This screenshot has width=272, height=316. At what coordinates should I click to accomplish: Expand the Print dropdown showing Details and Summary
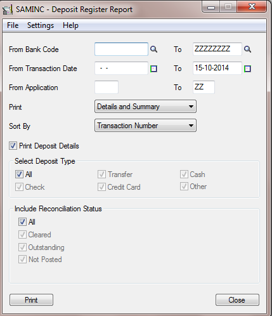(x=145, y=107)
